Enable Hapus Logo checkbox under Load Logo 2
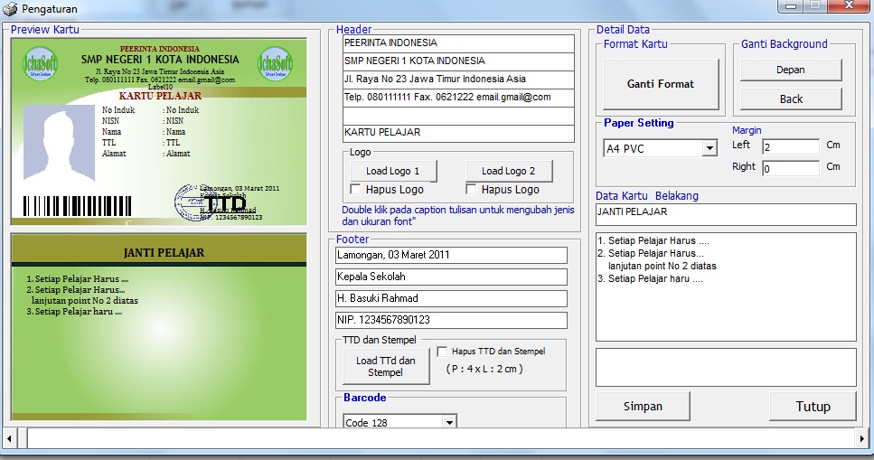 pyautogui.click(x=472, y=190)
